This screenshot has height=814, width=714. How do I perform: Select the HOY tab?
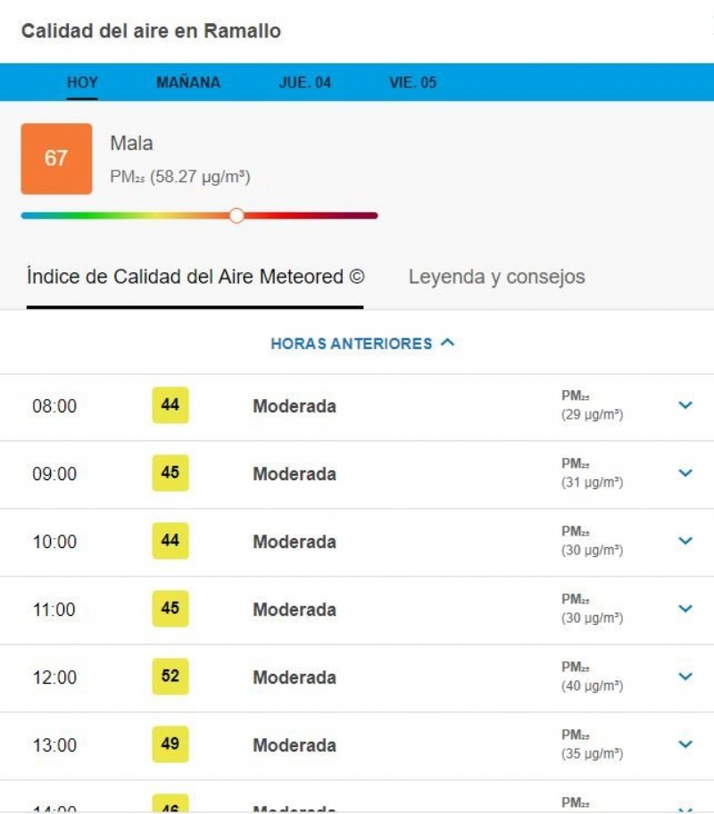coord(82,82)
